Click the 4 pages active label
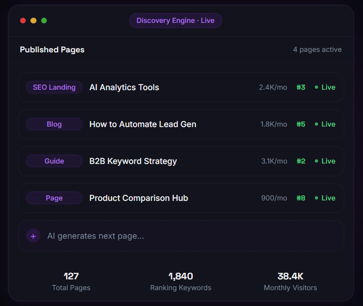 tap(317, 50)
